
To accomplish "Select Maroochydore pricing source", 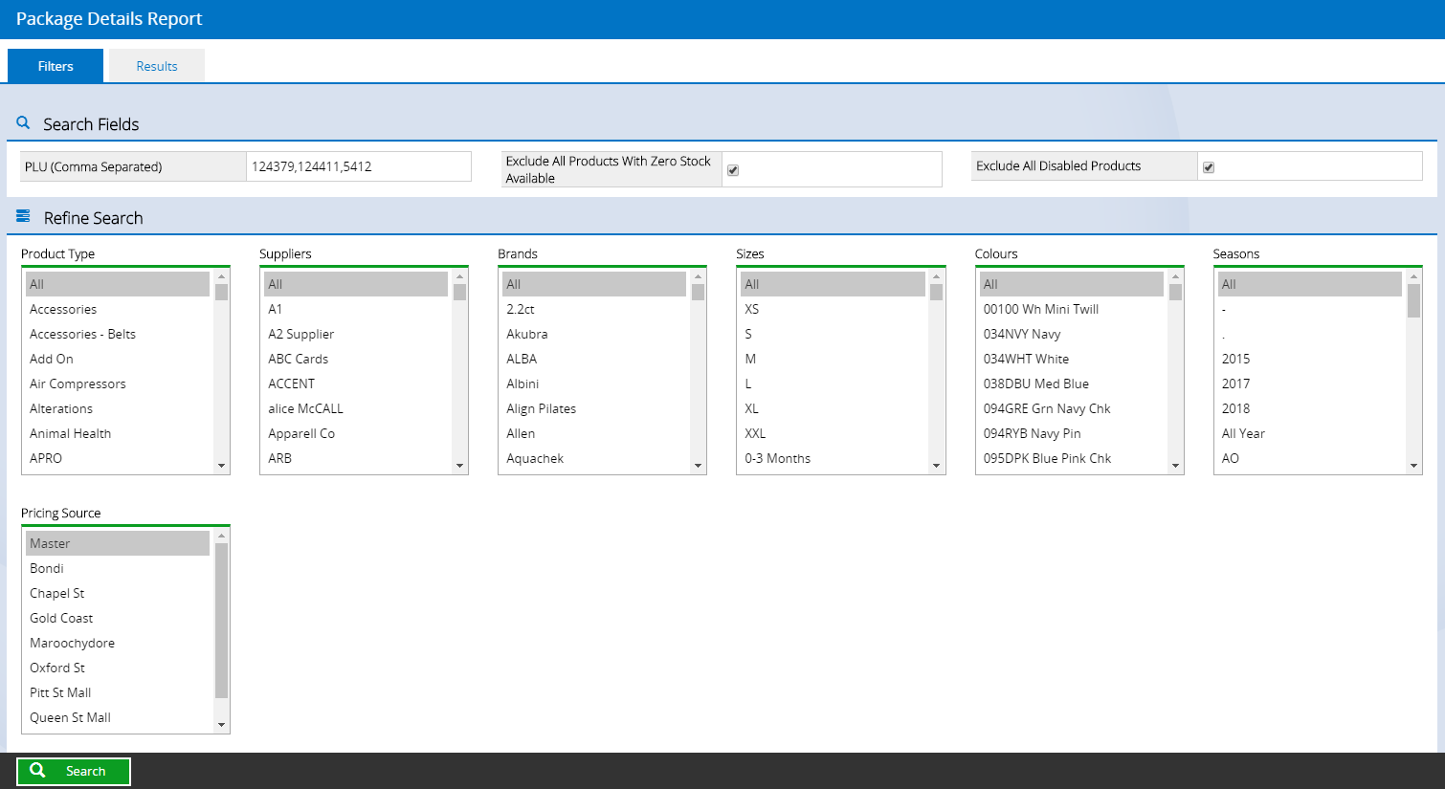I will (118, 643).
